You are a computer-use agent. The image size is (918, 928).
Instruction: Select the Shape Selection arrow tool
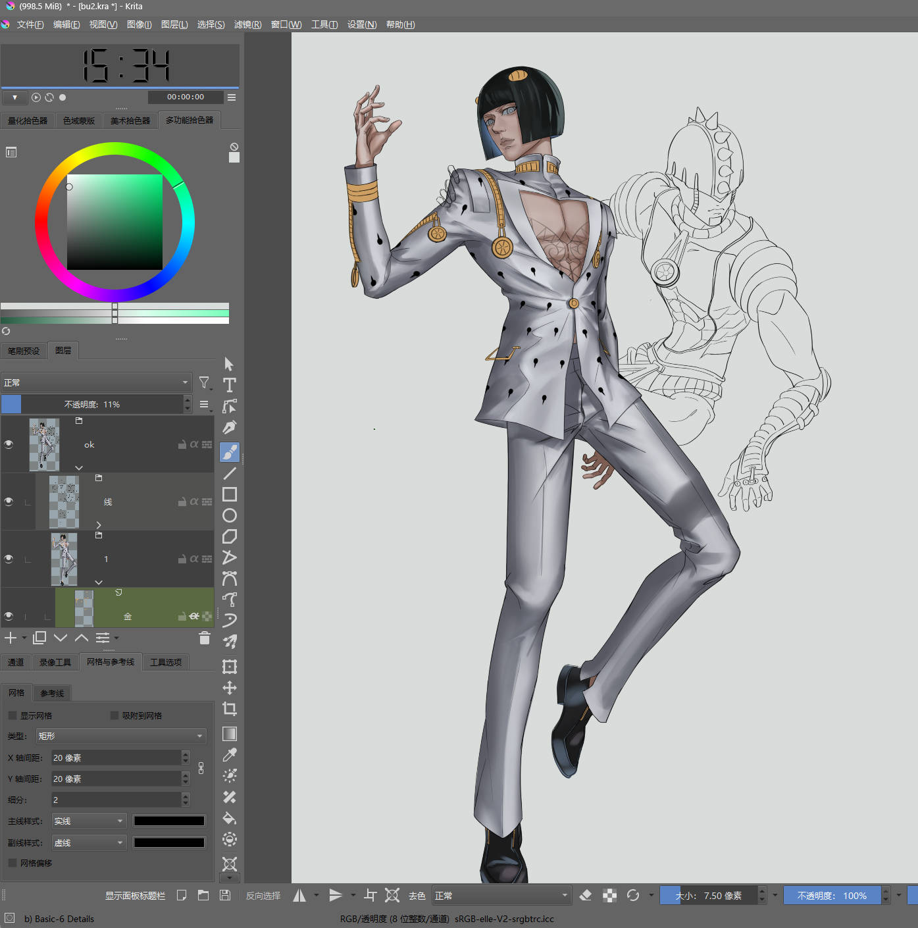[229, 364]
